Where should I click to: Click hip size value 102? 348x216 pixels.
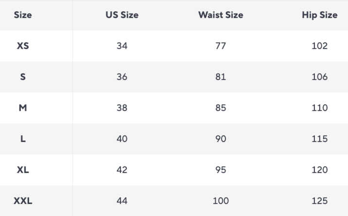pyautogui.click(x=320, y=46)
